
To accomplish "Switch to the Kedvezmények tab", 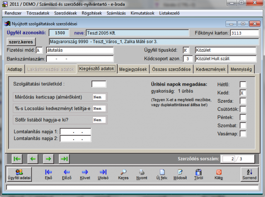I will [x=211, y=69].
